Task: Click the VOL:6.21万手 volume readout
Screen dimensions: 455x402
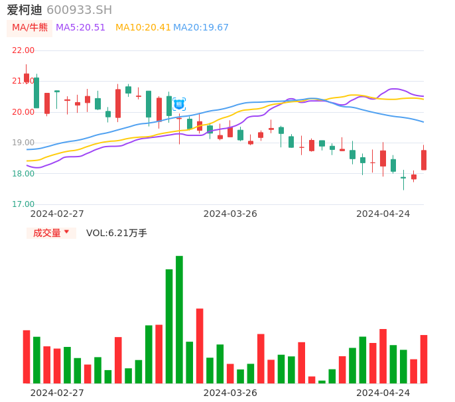Action: [x=117, y=233]
